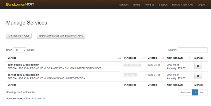The height and width of the screenshot is (106, 211).
Task: Click calm-beams-2.localdomain service name
Action: [23, 65]
